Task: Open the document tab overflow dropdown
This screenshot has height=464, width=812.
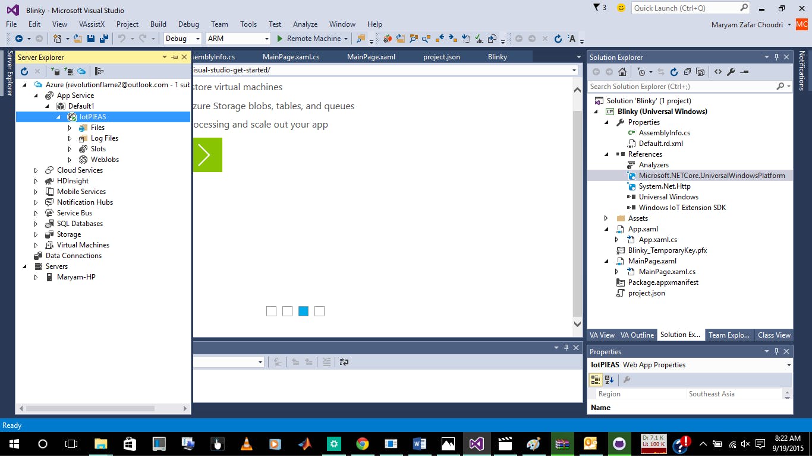Action: pyautogui.click(x=578, y=57)
